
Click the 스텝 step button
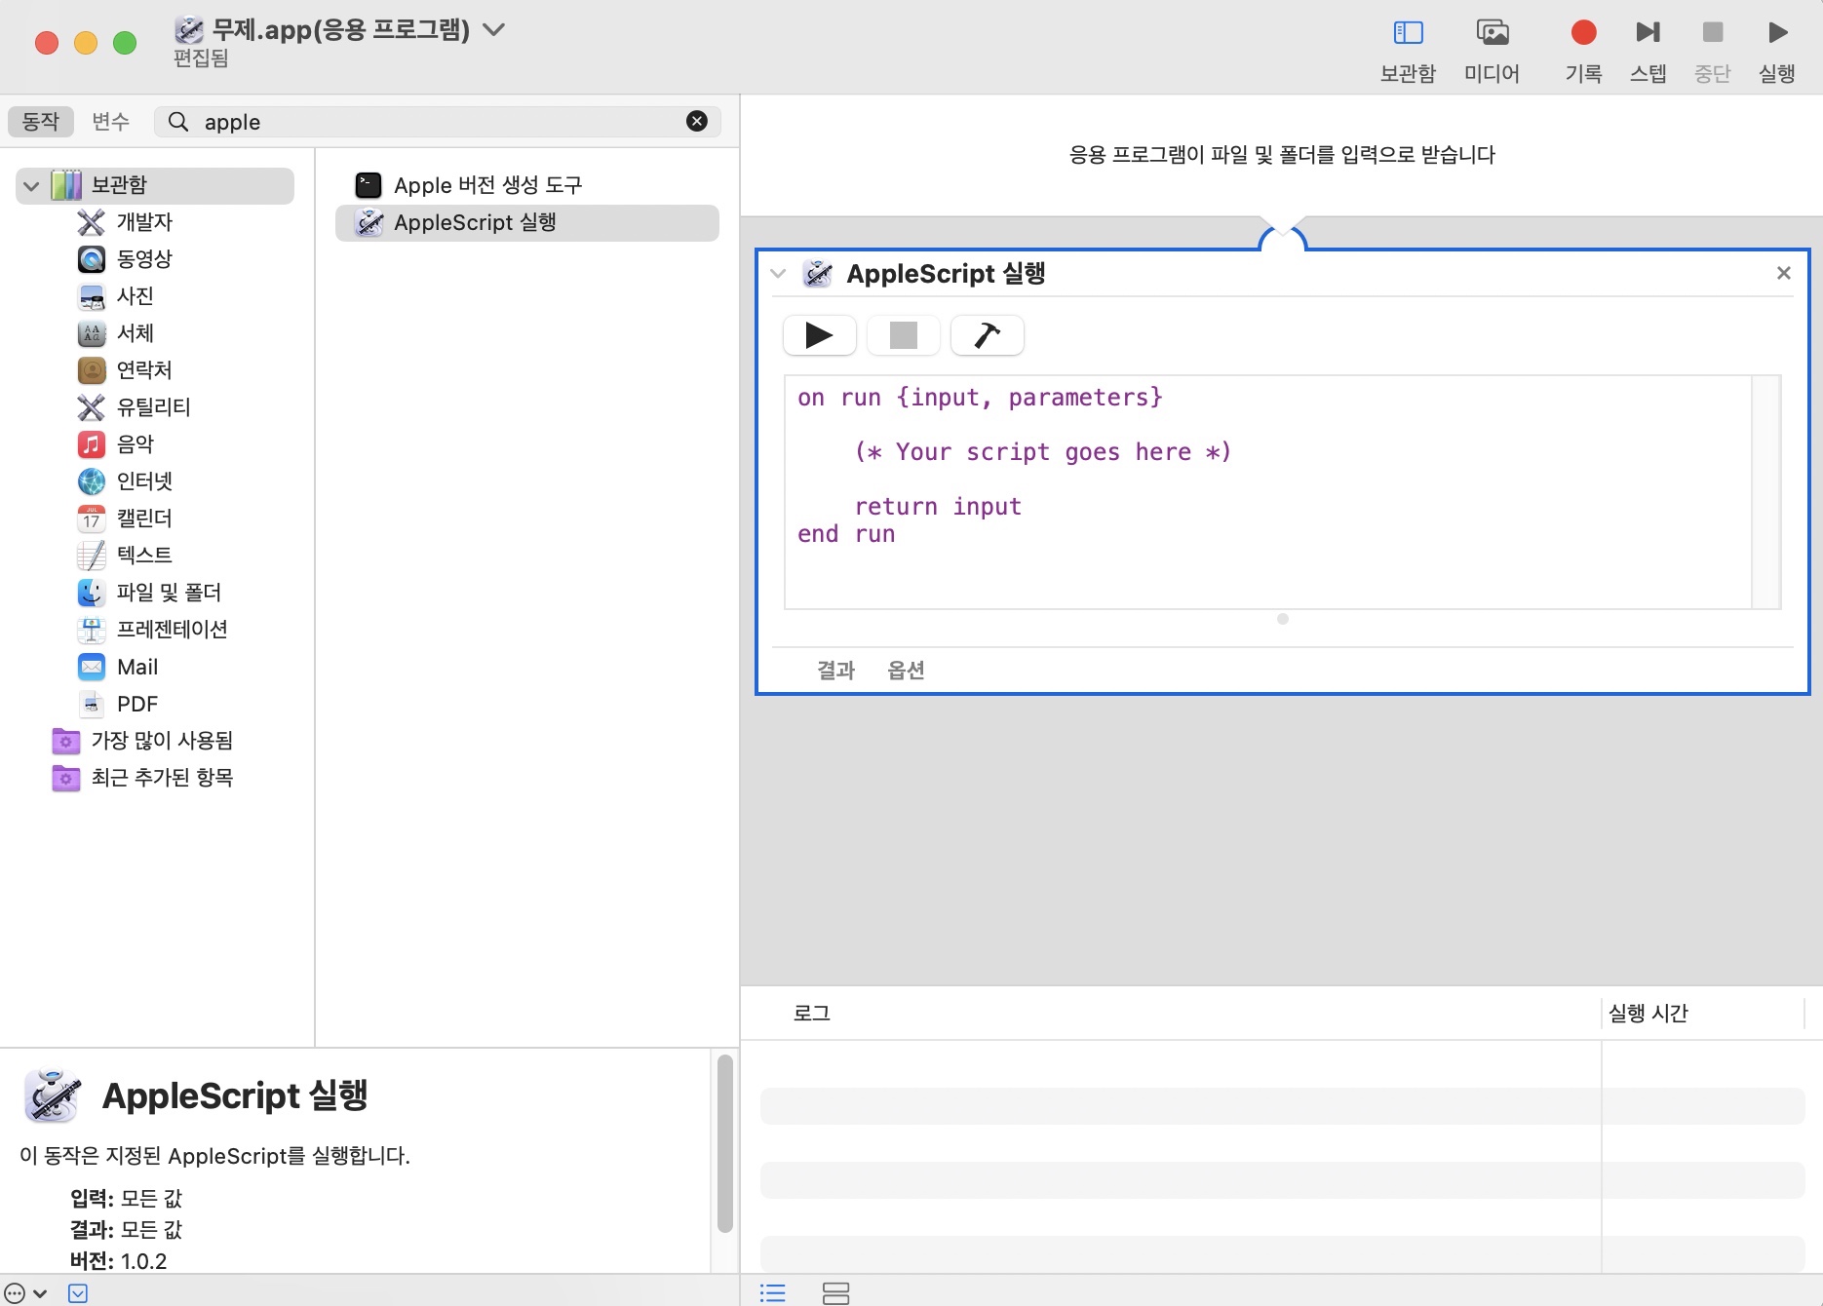tap(1648, 51)
